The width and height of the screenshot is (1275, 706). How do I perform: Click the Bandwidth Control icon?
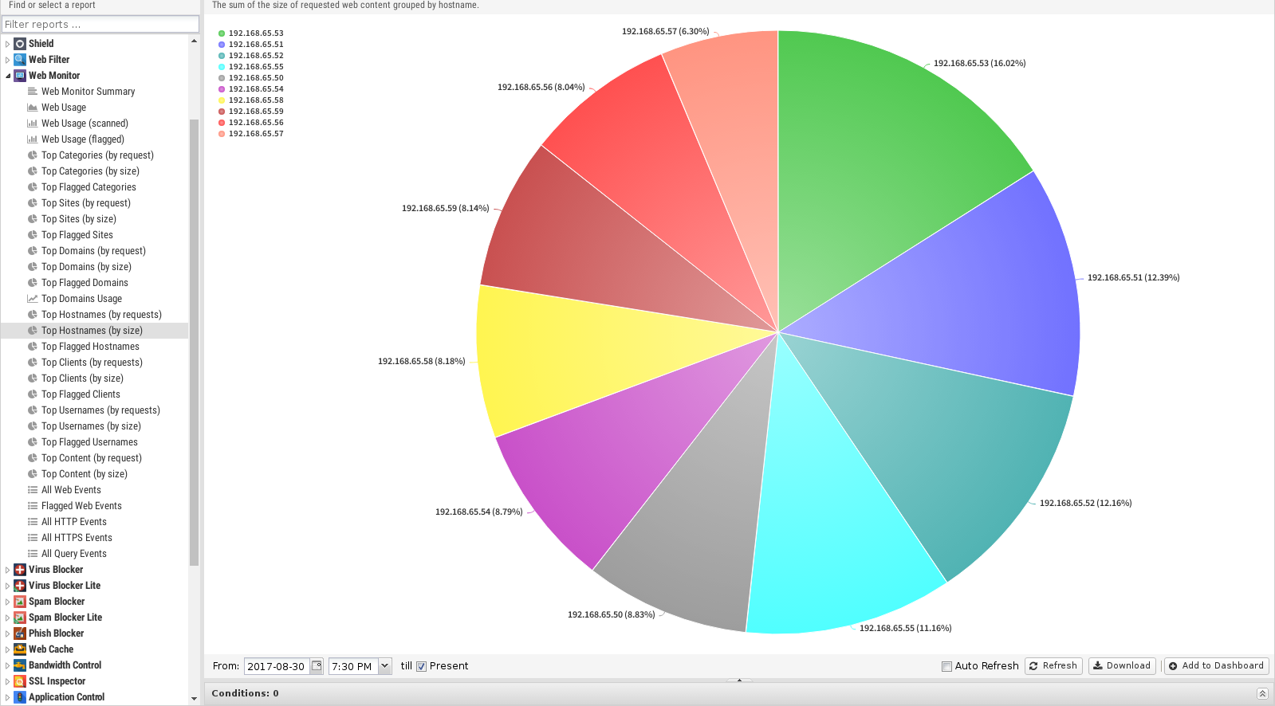pyautogui.click(x=20, y=665)
